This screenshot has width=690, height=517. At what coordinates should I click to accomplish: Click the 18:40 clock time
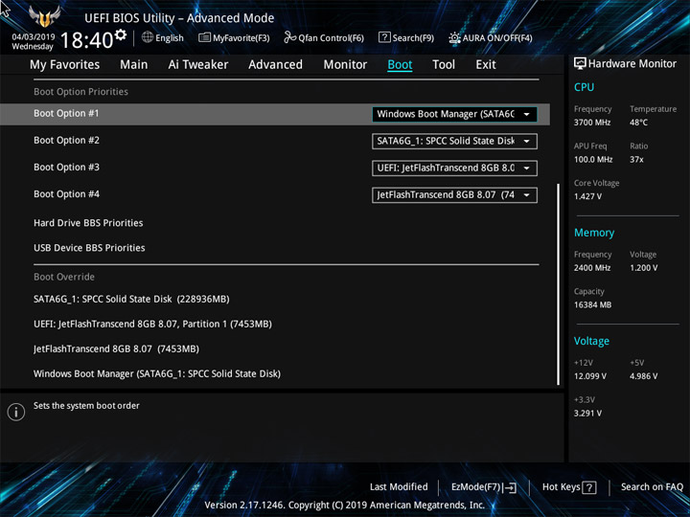click(86, 40)
